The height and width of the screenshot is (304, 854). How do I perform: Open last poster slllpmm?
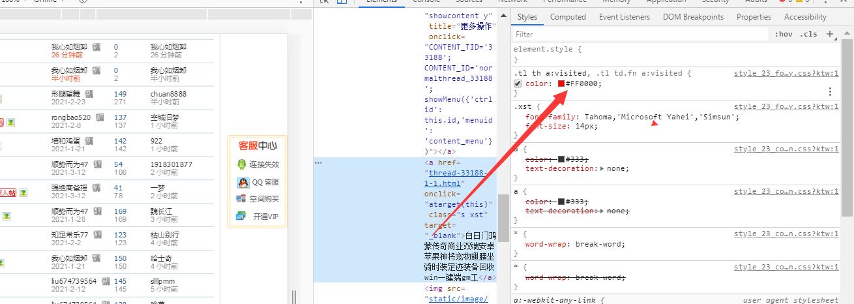(162, 281)
